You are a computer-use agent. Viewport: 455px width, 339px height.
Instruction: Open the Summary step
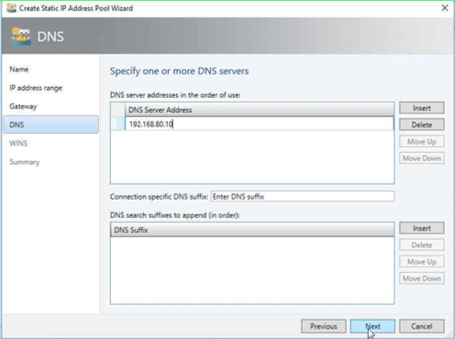pos(25,162)
